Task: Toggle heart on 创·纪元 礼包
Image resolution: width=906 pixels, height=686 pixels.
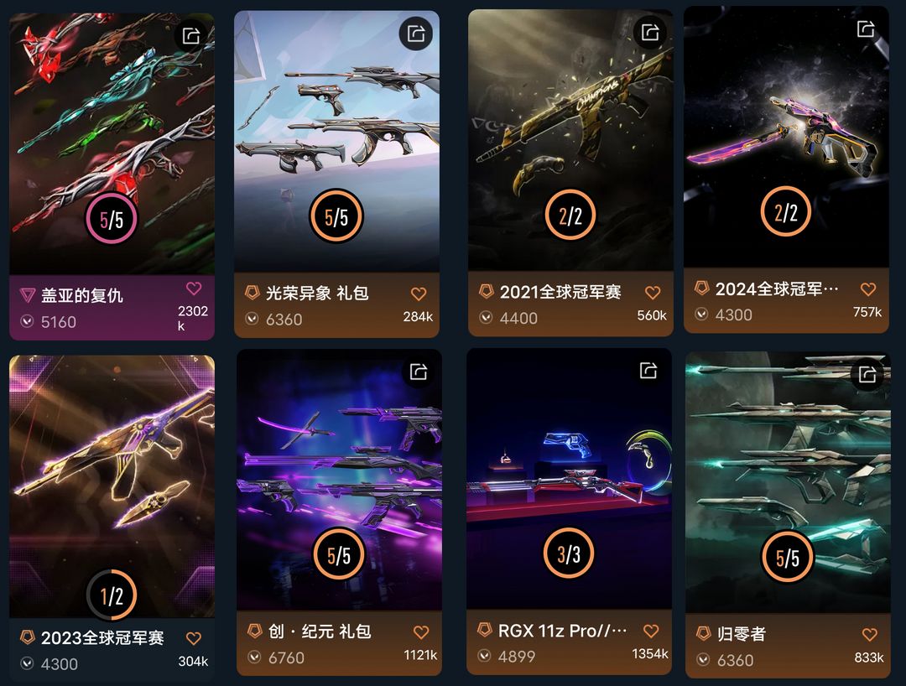Action: tap(421, 632)
